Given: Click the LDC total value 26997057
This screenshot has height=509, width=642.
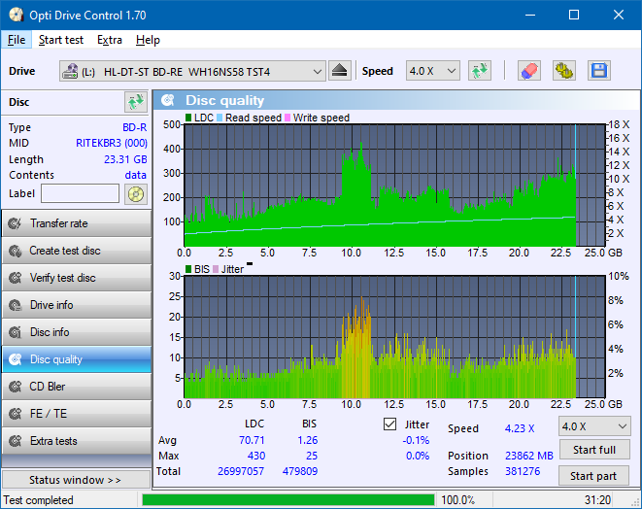Looking at the screenshot, I should pos(241,471).
